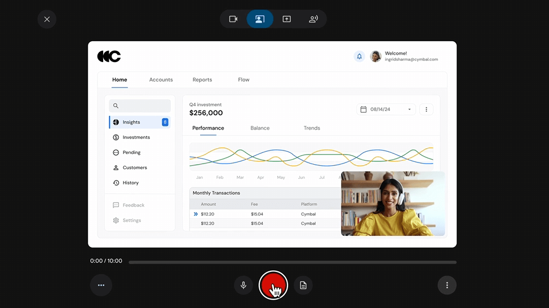Click the webcam preview thumbnail
Viewport: 549px width, 308px height.
pyautogui.click(x=393, y=204)
